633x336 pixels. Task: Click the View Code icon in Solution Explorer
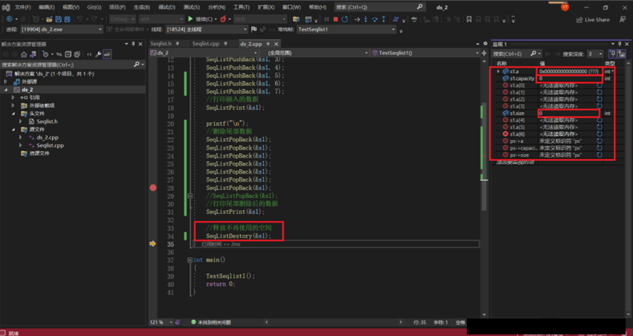click(89, 55)
